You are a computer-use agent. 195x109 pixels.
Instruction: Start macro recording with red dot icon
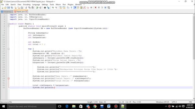click(x=95, y=8)
